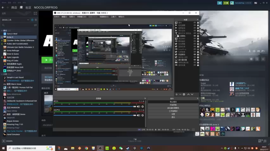Open OBS 视图(V) menu
270x151 pixels.
click(72, 17)
